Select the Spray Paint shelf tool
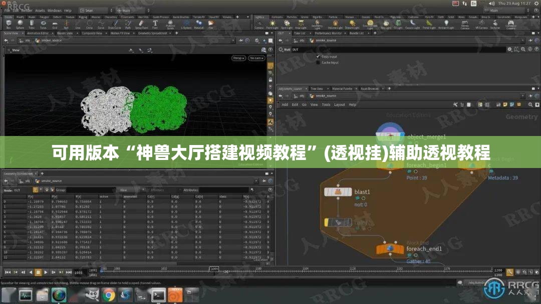The width and height of the screenshot is (541, 304). (141, 24)
